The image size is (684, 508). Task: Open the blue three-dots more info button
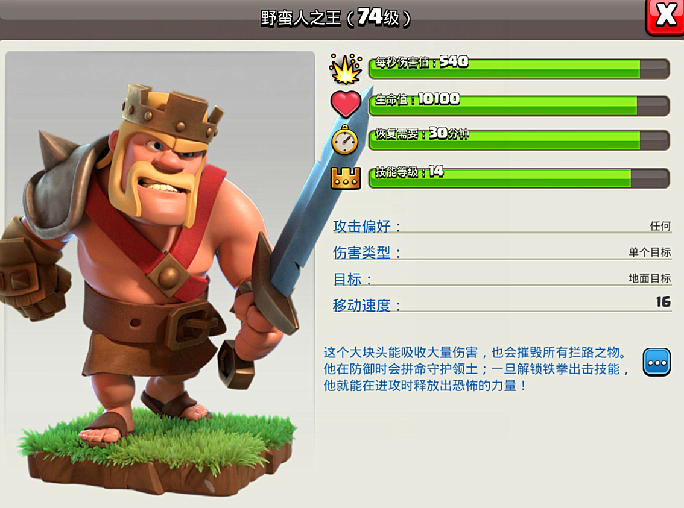coord(656,362)
